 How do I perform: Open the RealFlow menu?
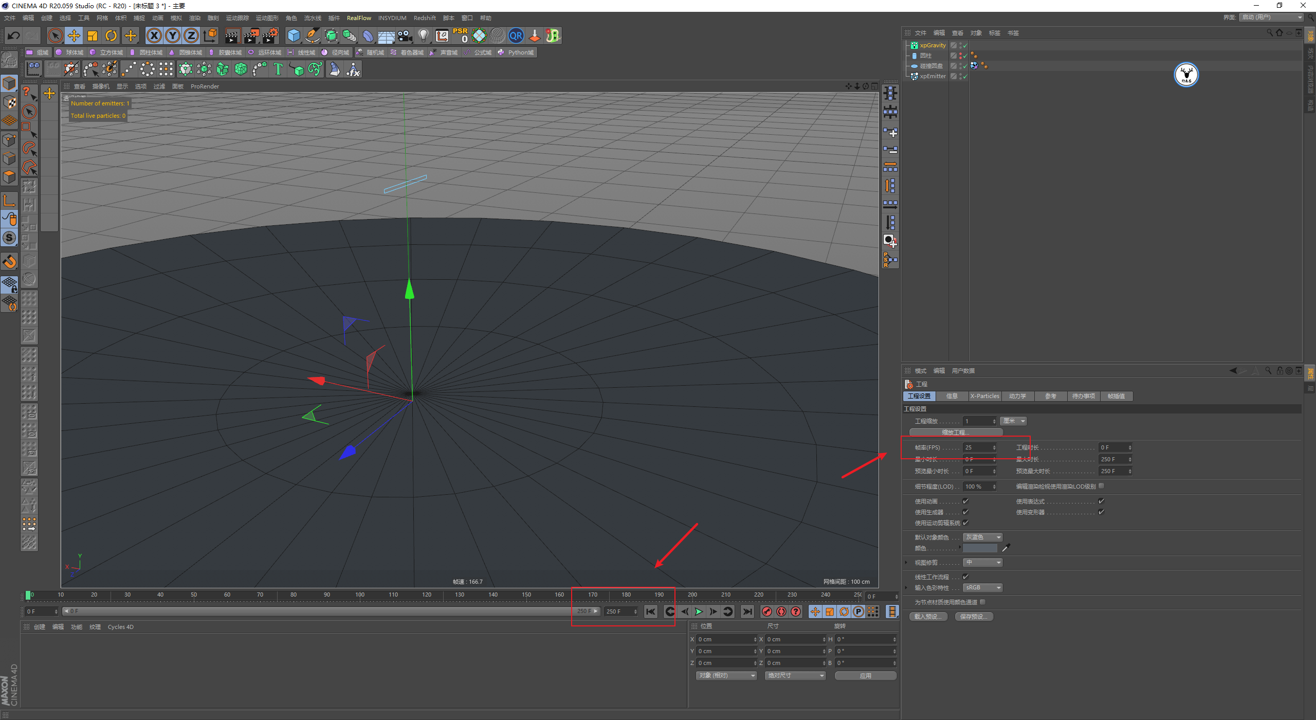pos(359,18)
